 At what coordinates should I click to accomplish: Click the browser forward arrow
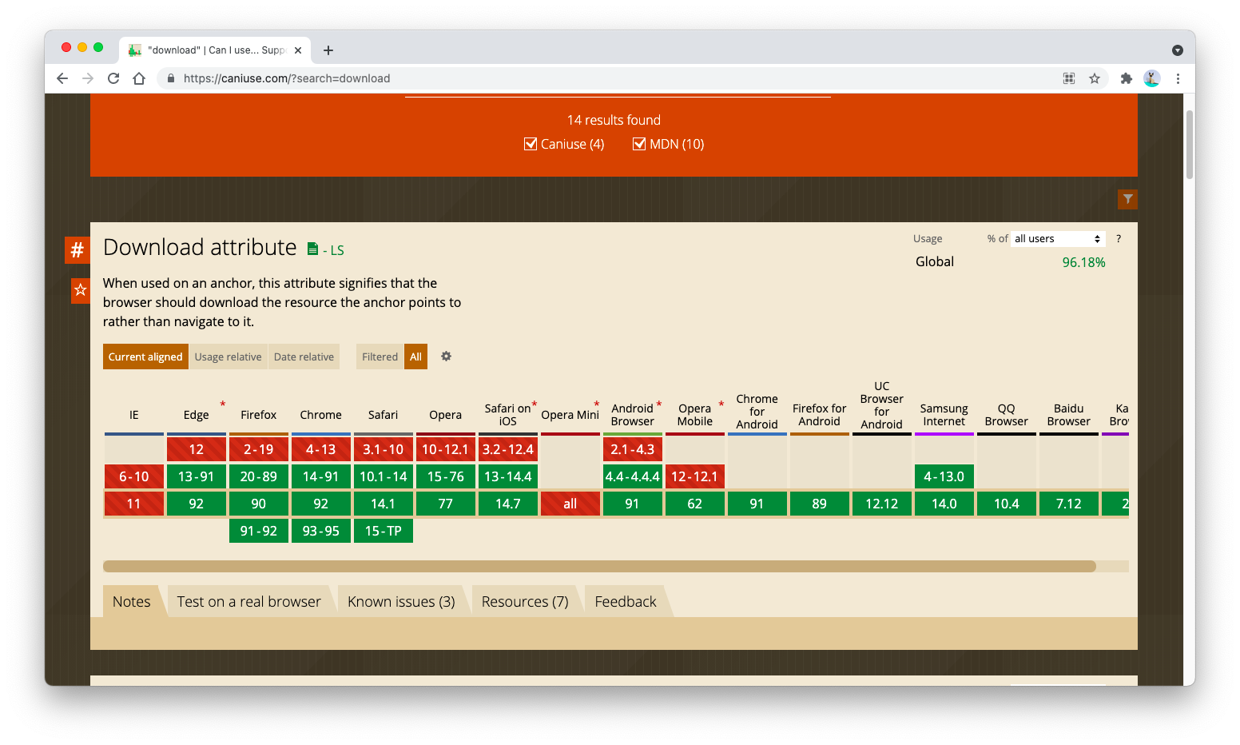(88, 78)
